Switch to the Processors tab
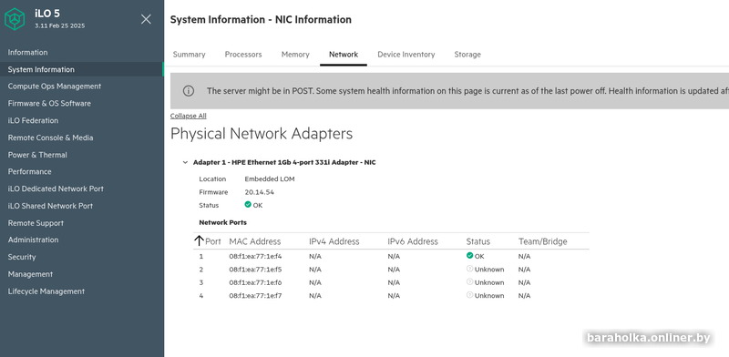The image size is (729, 357). (x=243, y=55)
